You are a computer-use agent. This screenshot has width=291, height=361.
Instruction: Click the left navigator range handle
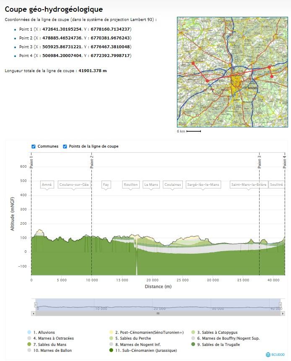[x=36, y=305]
